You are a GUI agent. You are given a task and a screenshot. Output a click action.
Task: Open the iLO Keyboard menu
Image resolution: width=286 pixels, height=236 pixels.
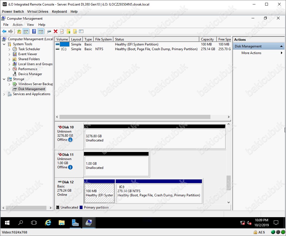[59, 11]
